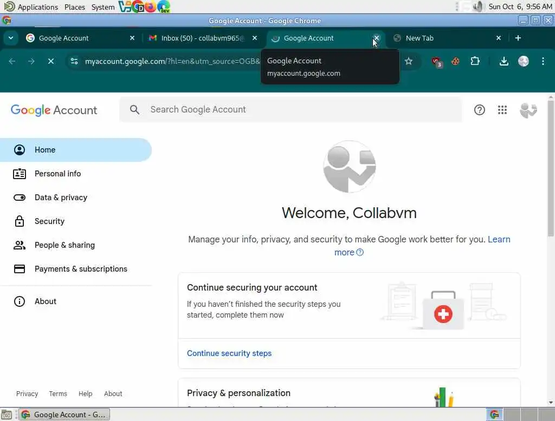This screenshot has width=555, height=421.
Task: Open the Privacy & personalization card
Action: pyautogui.click(x=349, y=392)
